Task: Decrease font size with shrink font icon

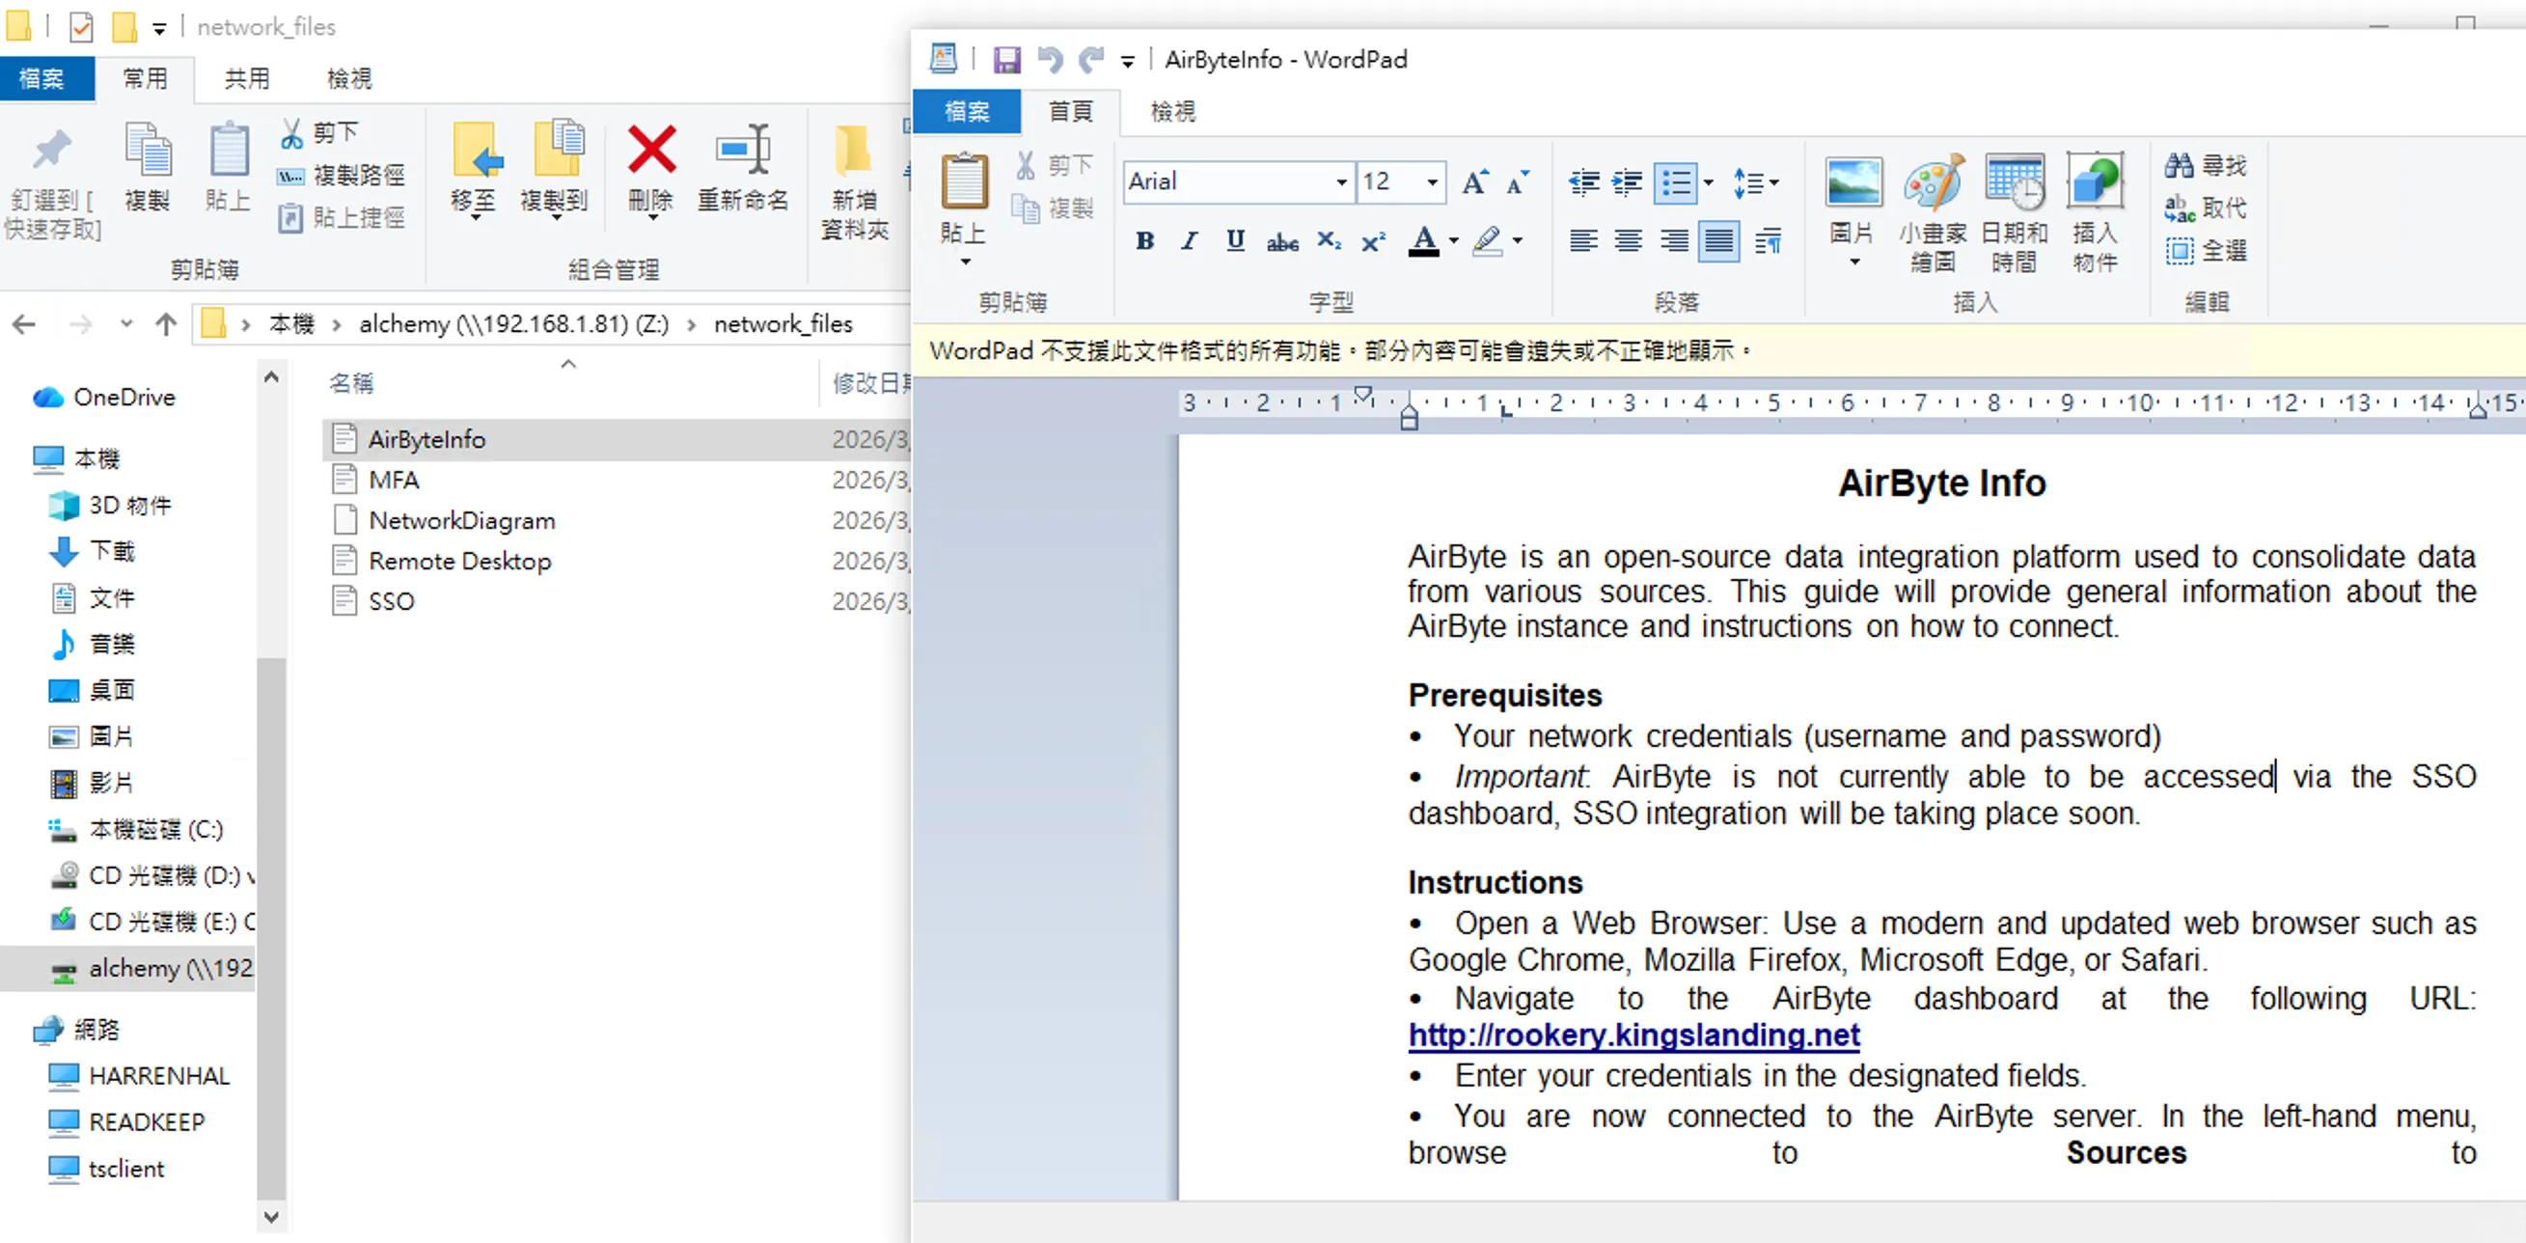Action: tap(1518, 182)
